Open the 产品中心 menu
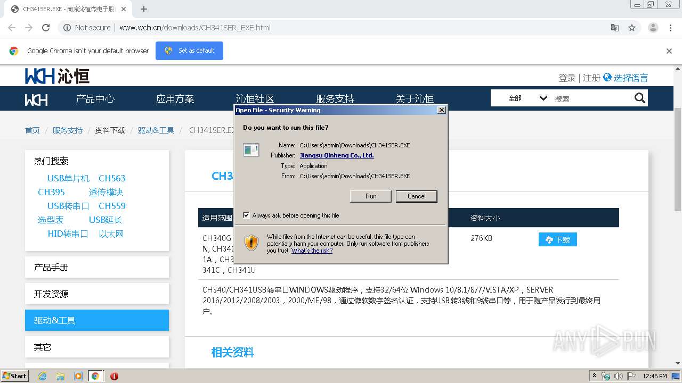This screenshot has width=682, height=383. click(x=95, y=99)
